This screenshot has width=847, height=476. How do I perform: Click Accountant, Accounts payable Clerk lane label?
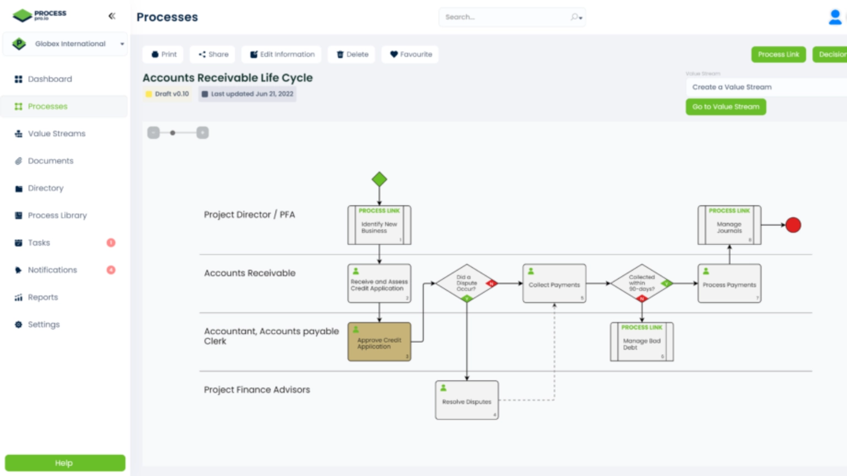point(271,336)
